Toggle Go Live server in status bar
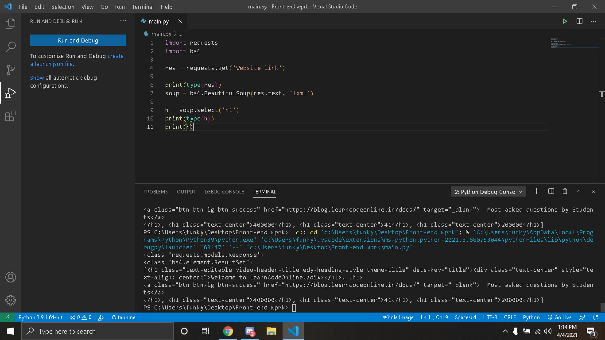The height and width of the screenshot is (340, 605). pyautogui.click(x=559, y=317)
